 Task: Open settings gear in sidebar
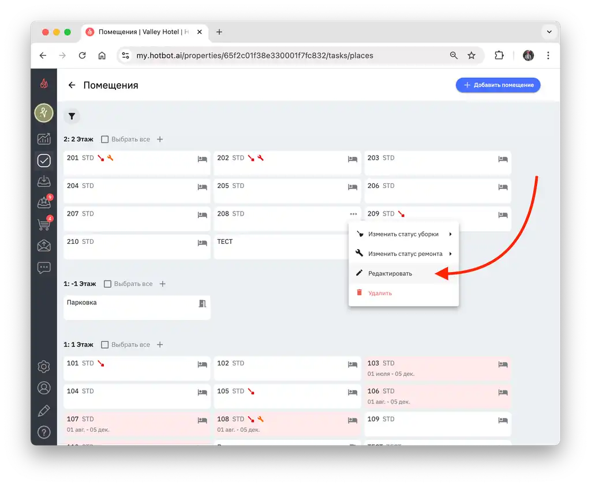(x=44, y=367)
